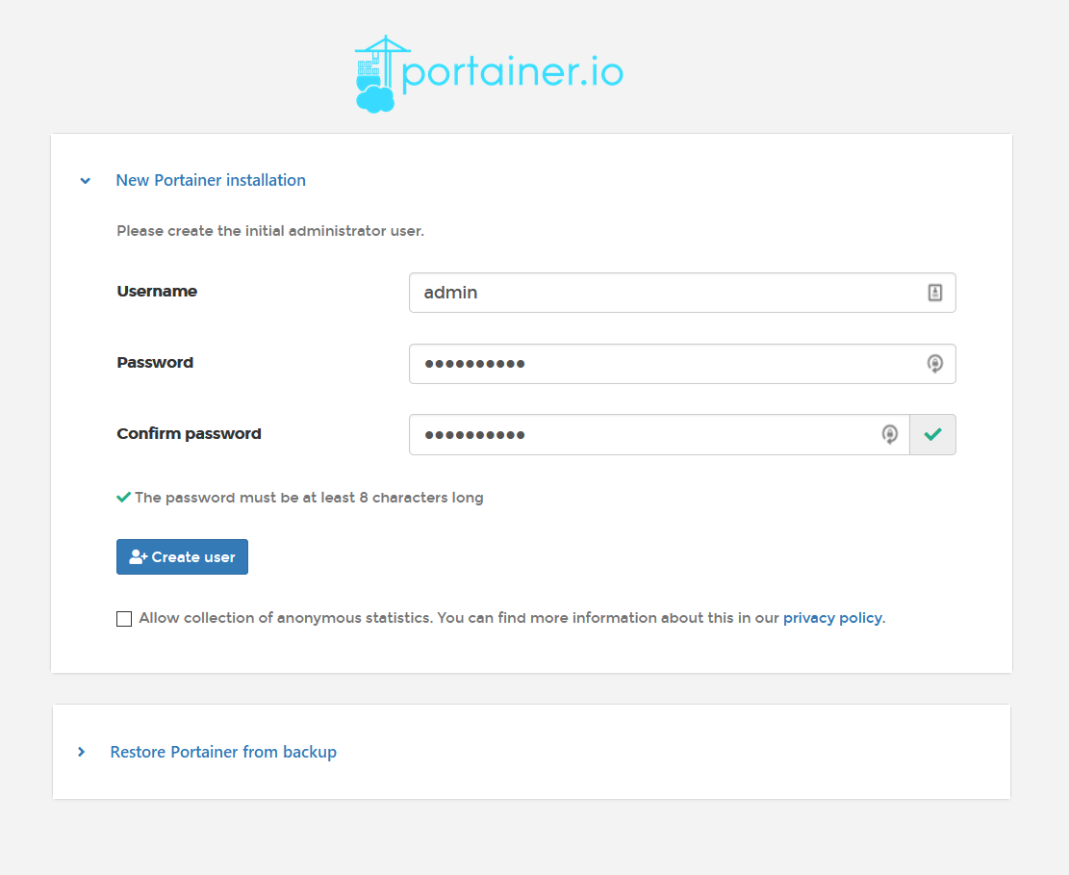The image size is (1069, 875).
Task: Open the privacy policy link
Action: coord(831,618)
